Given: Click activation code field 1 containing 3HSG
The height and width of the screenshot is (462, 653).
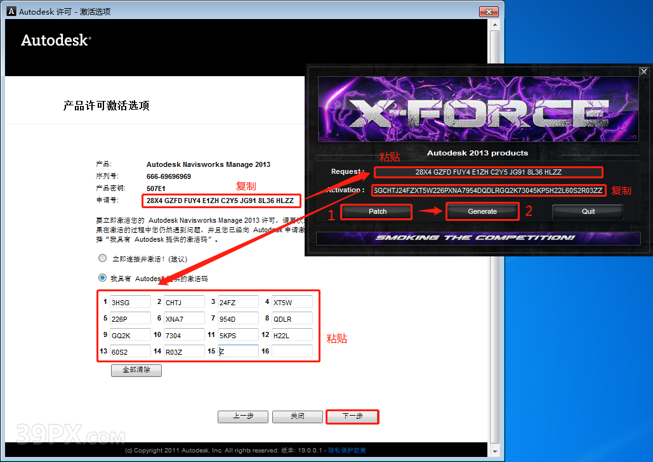Looking at the screenshot, I should [130, 301].
